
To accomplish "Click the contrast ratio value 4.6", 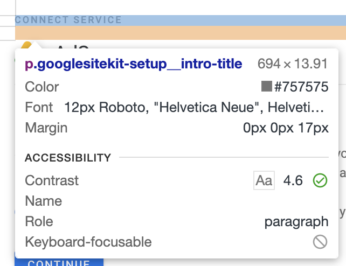I will tap(293, 180).
